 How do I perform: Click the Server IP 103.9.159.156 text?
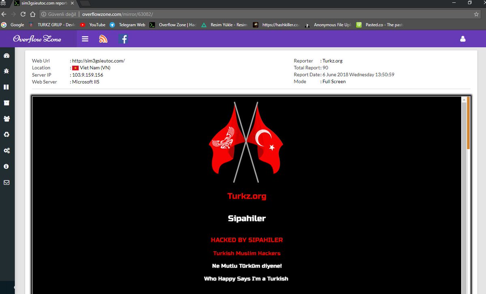click(87, 75)
